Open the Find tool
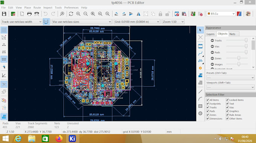 click(x=62, y=14)
